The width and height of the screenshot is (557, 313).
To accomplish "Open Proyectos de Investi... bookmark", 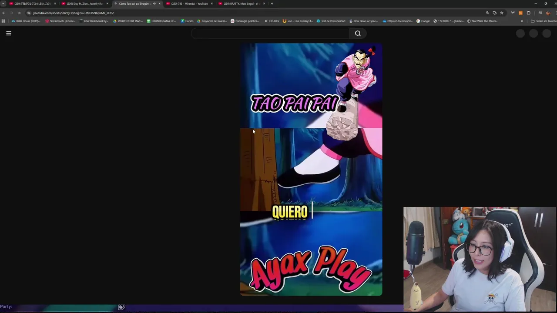I will (212, 21).
